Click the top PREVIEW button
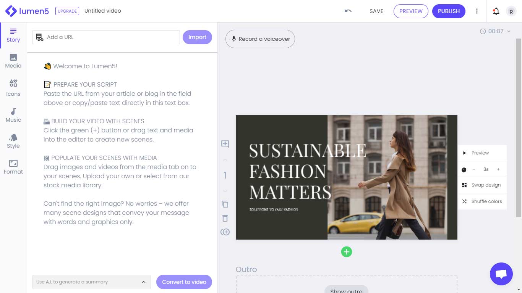This screenshot has width=522, height=293. tap(411, 11)
